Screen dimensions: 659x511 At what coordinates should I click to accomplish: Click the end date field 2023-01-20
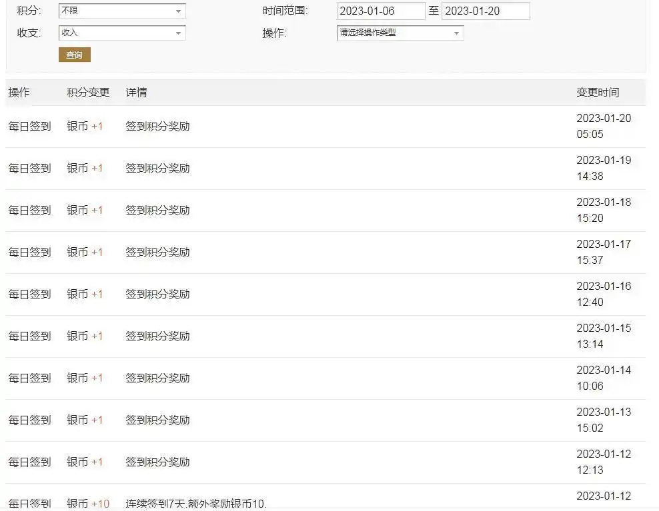pos(485,11)
